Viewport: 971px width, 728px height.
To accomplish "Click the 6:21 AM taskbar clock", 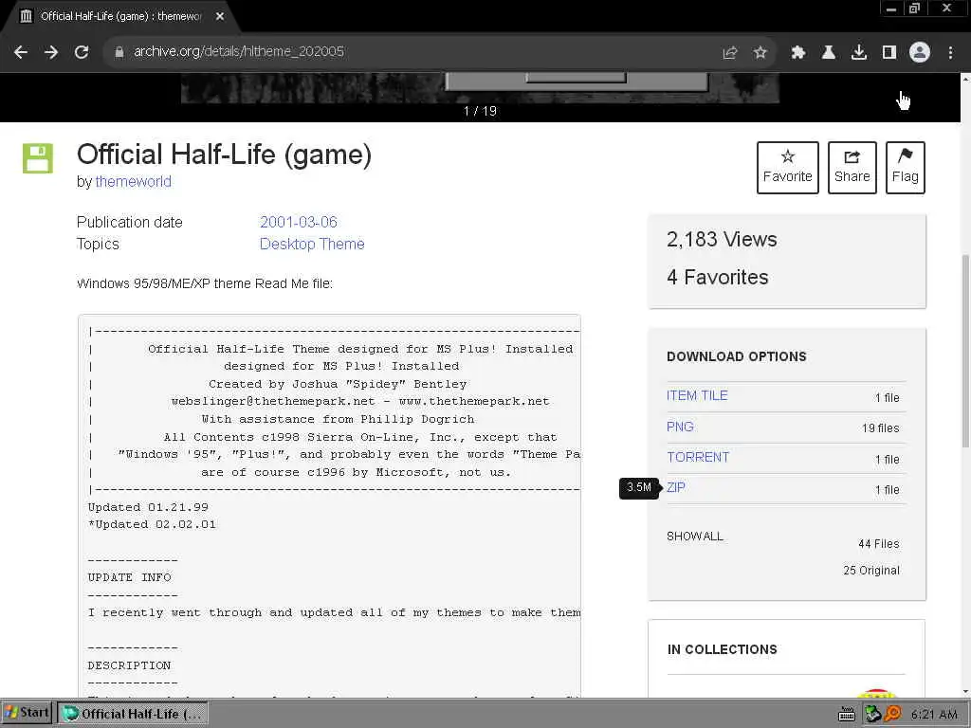I will point(934,715).
